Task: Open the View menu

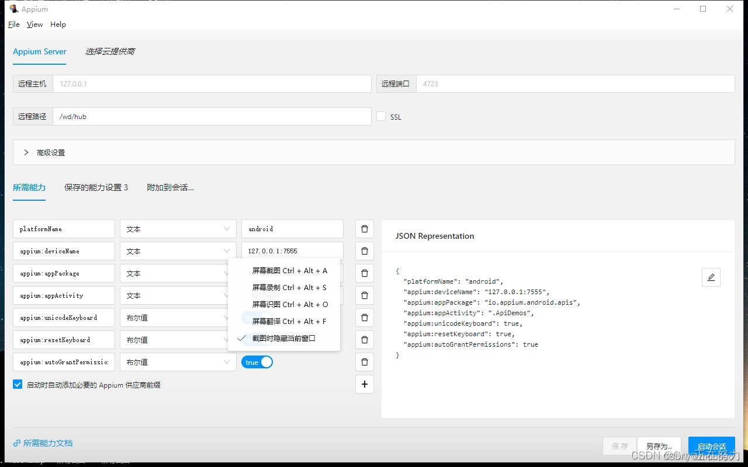Action: [35, 25]
